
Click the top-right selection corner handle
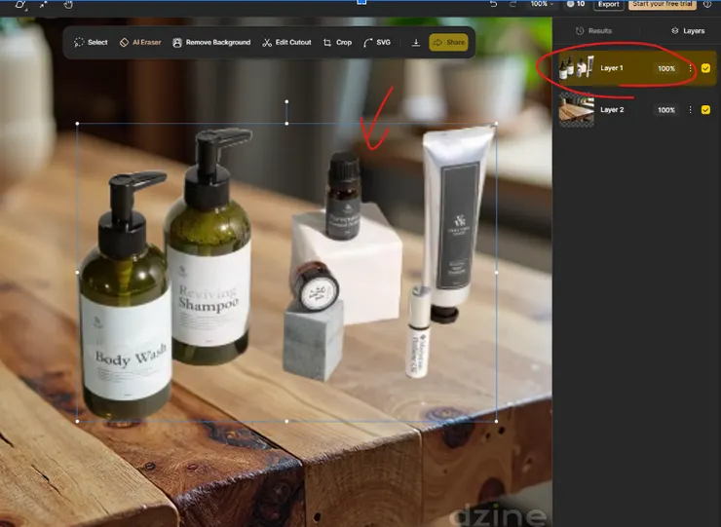tap(496, 124)
